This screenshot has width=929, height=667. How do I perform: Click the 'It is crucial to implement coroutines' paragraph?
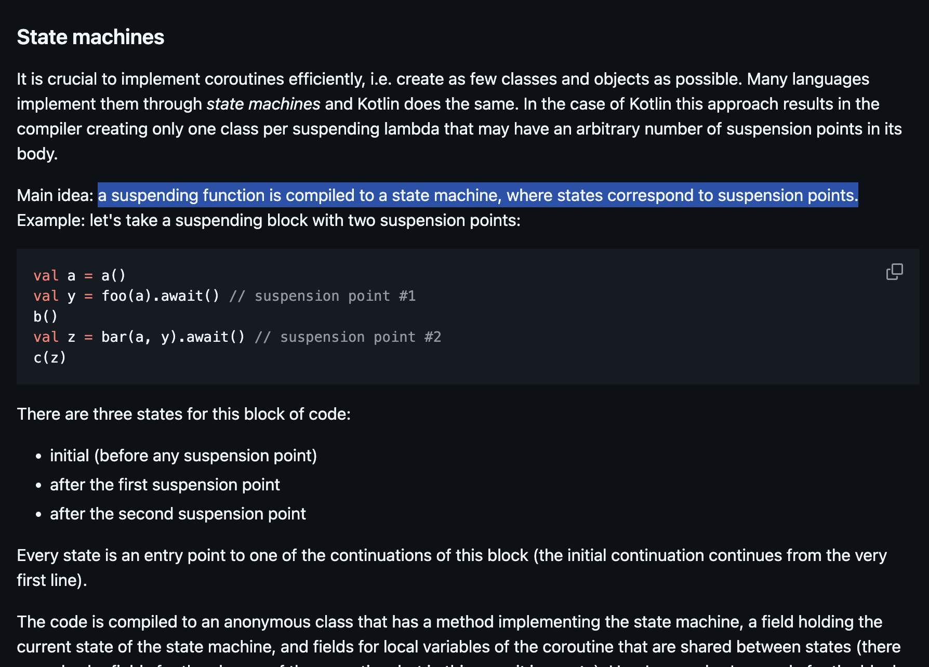coord(459,116)
